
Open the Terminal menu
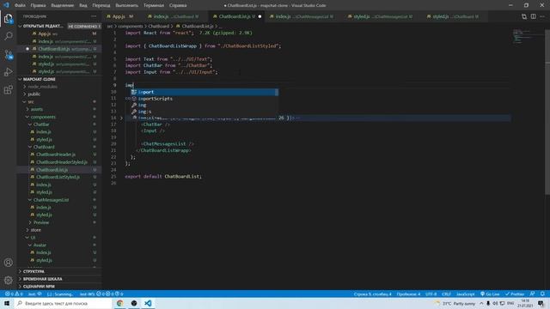tap(154, 5)
